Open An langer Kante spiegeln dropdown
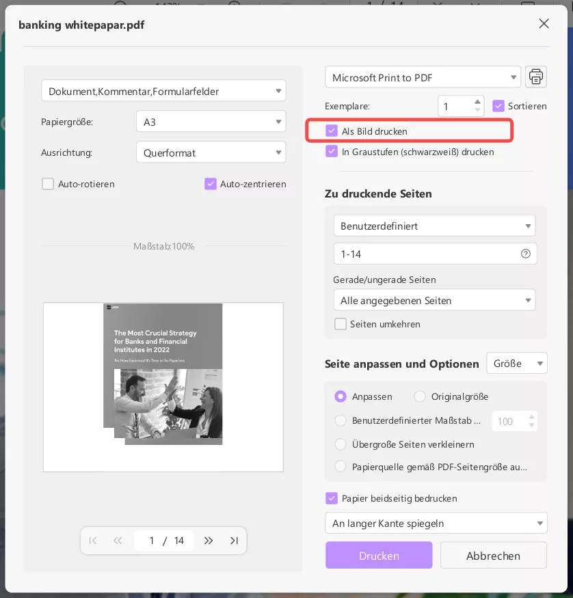The image size is (573, 598). 436,523
